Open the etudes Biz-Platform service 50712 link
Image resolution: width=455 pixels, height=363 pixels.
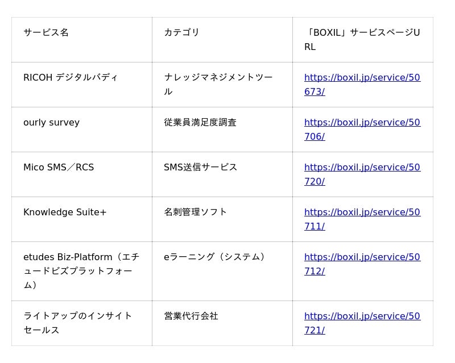[x=362, y=257]
